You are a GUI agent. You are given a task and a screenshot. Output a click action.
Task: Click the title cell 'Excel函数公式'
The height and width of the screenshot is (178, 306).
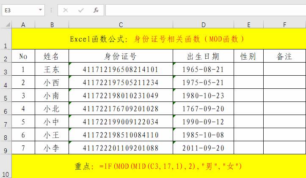point(159,39)
